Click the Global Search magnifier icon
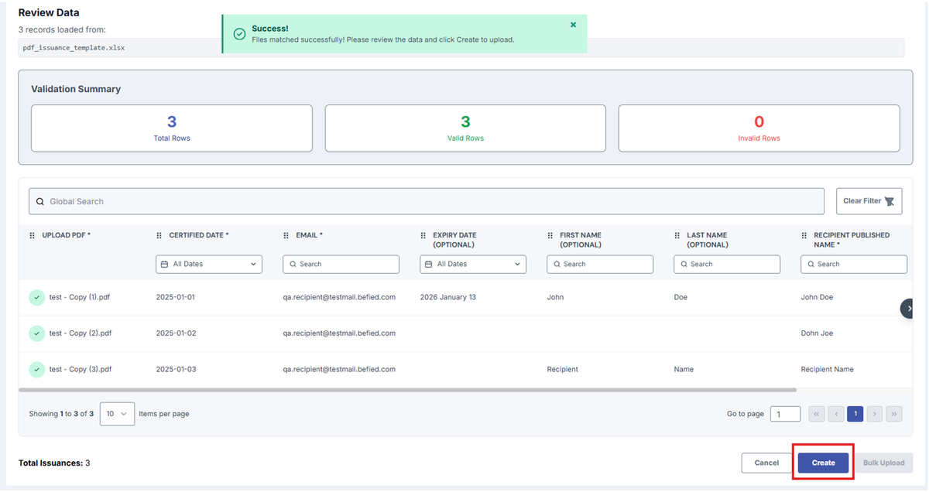 tap(40, 201)
